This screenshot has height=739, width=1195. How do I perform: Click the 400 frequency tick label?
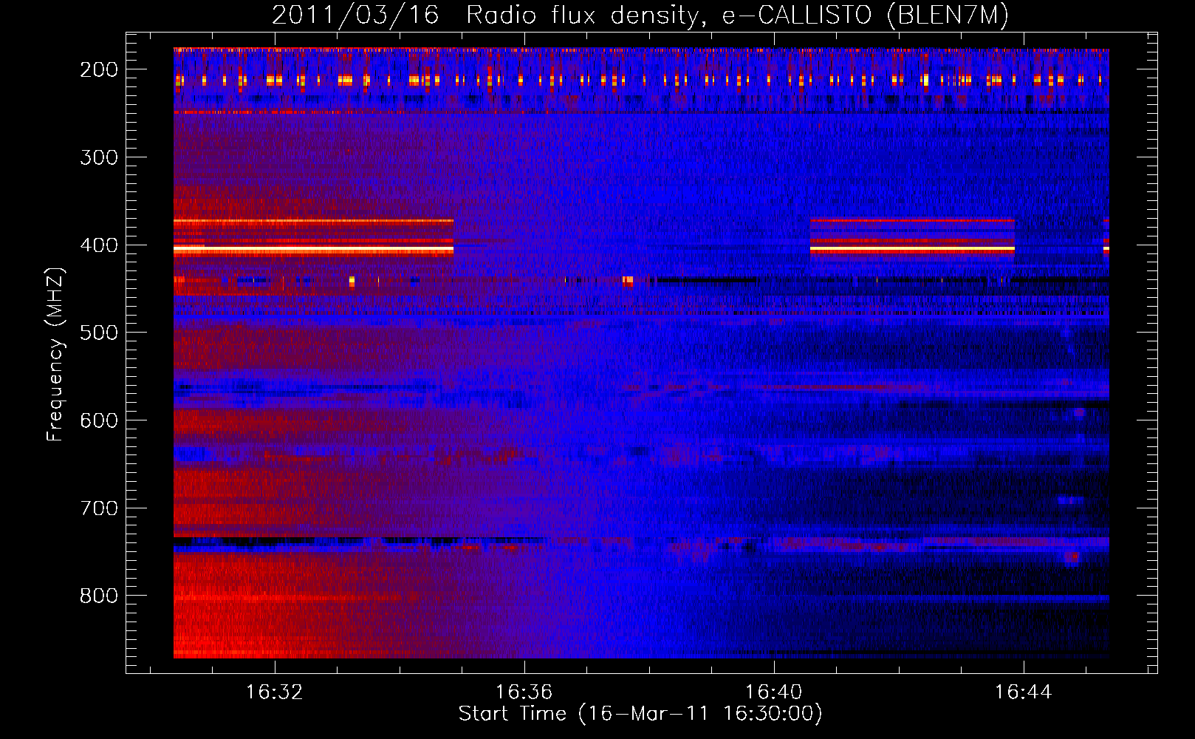(x=99, y=245)
